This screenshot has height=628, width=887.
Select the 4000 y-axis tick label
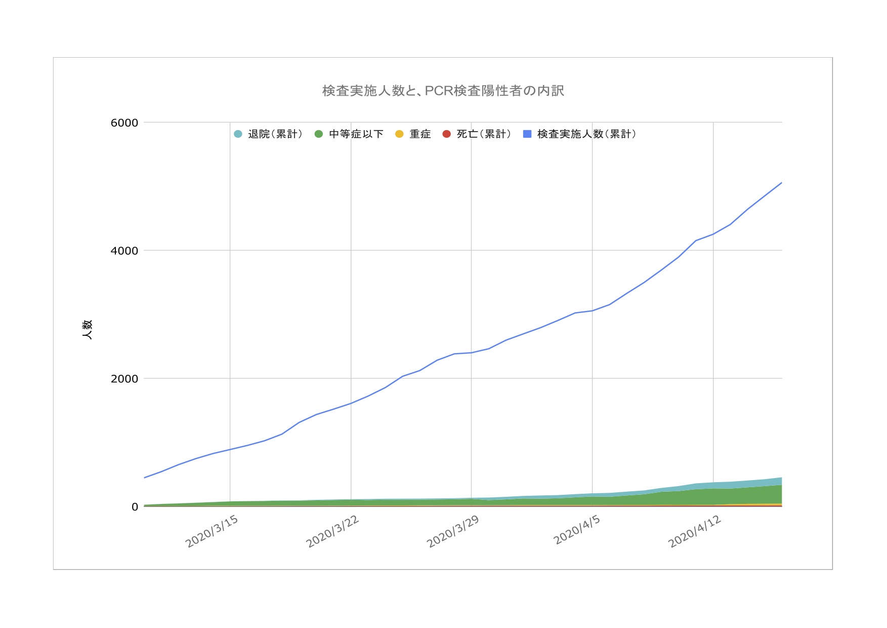coord(124,251)
